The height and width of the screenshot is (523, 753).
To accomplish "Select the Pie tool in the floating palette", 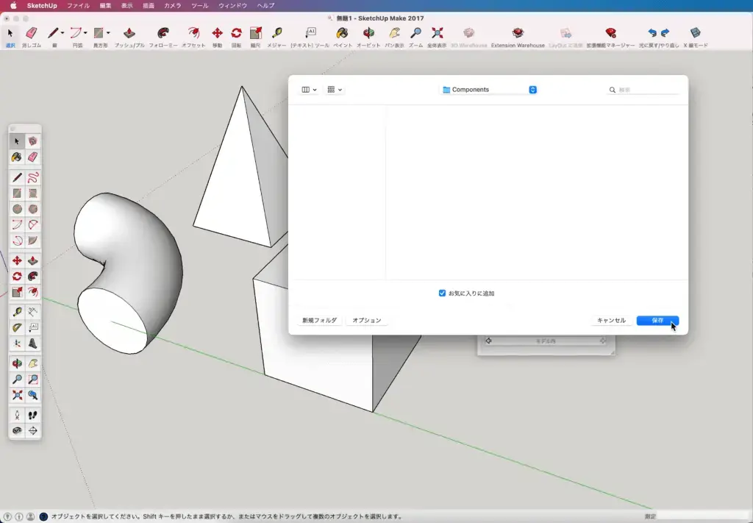I will [32, 241].
